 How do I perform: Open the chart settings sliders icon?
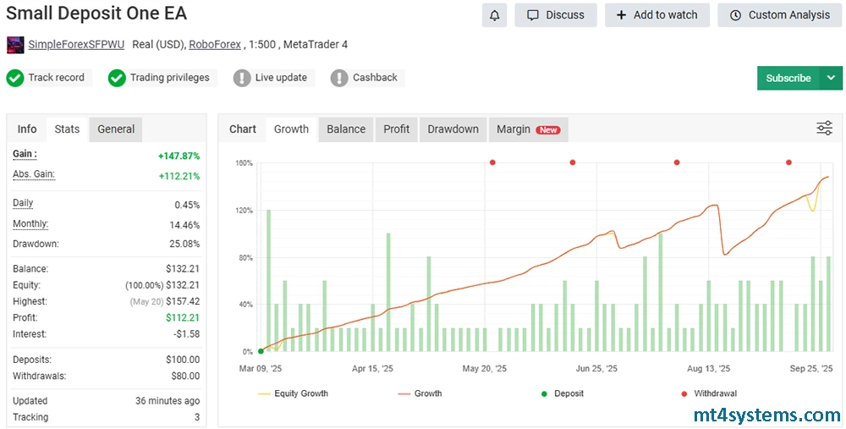point(824,129)
